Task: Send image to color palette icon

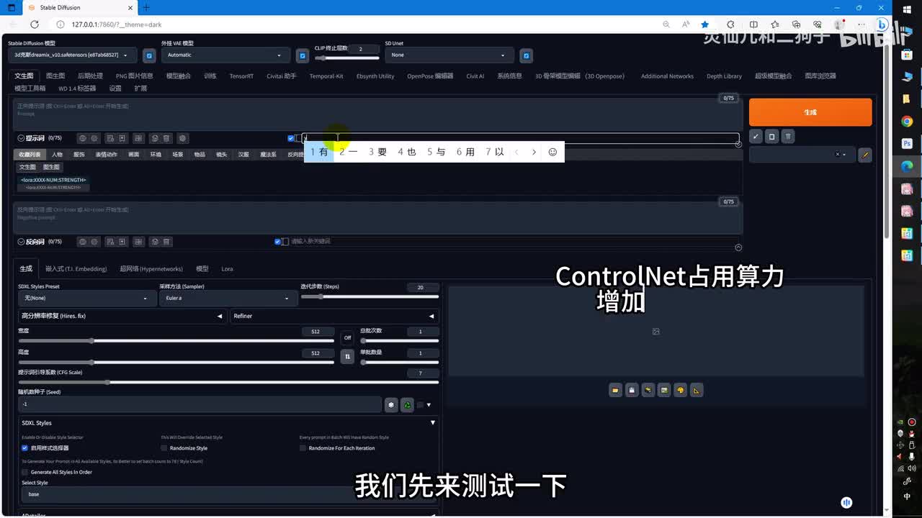Action: click(680, 390)
